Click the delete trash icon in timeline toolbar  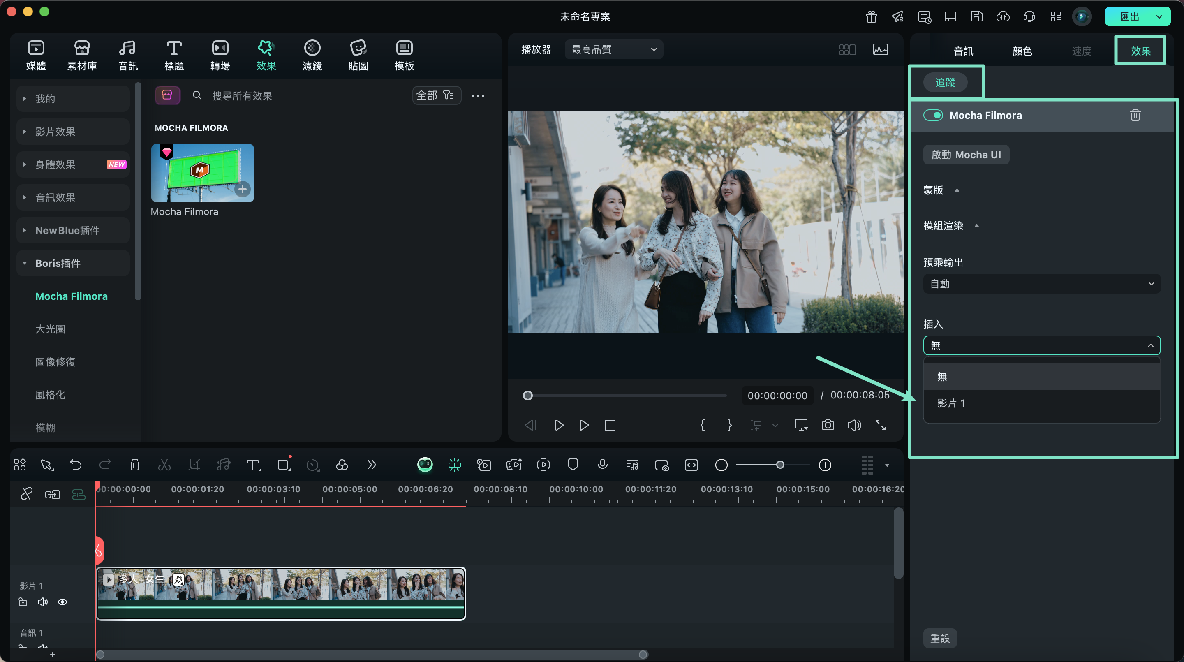coord(135,465)
